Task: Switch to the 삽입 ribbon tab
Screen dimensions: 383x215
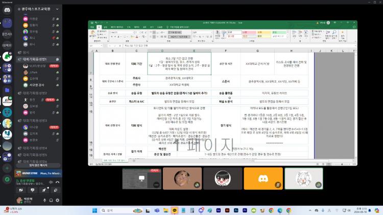Action: [x=106, y=27]
